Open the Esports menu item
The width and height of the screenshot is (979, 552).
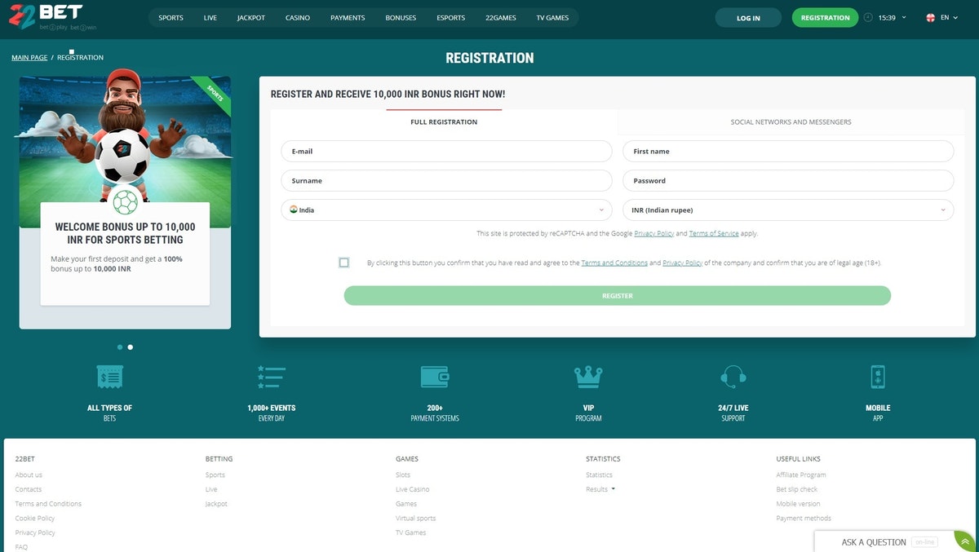click(450, 18)
